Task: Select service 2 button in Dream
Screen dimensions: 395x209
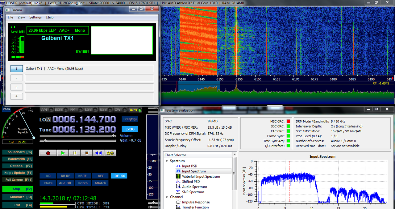Action: click(17, 78)
